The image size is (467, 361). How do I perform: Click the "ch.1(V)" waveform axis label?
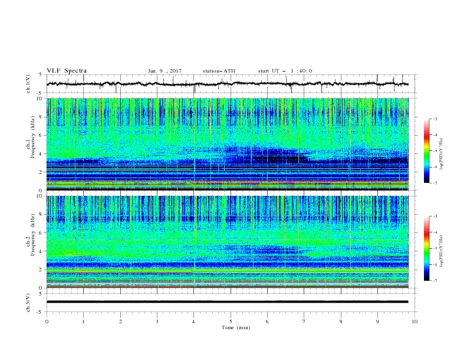pos(28,84)
